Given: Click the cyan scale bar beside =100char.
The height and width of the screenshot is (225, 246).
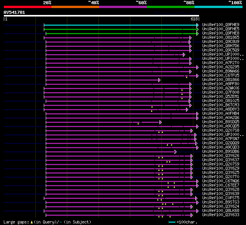Looking at the screenshot, I should coord(172,222).
